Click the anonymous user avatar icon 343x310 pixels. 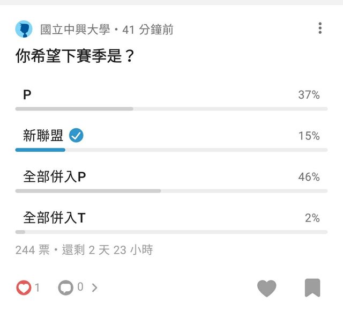(24, 29)
